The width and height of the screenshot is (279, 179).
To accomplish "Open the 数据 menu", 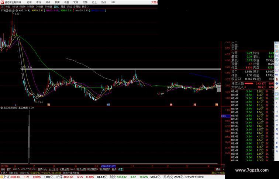I will [57, 2].
